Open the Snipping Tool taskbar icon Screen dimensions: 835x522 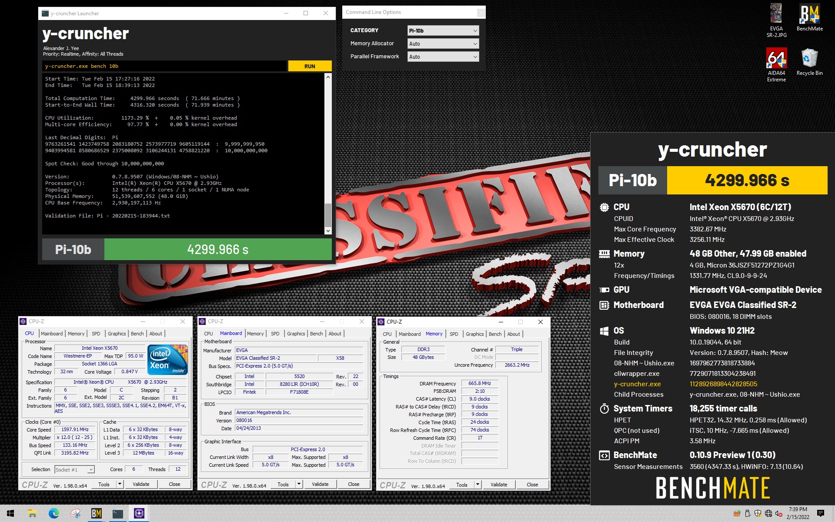click(75, 514)
